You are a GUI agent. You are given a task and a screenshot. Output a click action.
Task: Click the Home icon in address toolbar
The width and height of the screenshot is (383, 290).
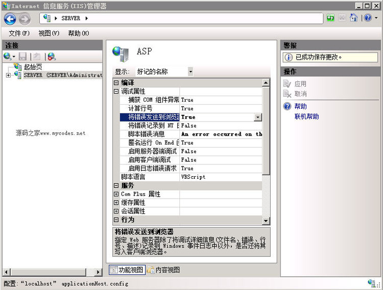click(x=353, y=18)
